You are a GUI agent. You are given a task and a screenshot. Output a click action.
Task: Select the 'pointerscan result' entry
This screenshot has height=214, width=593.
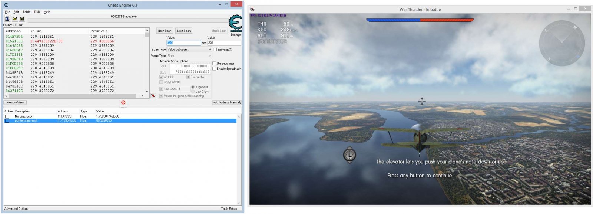tap(120, 121)
